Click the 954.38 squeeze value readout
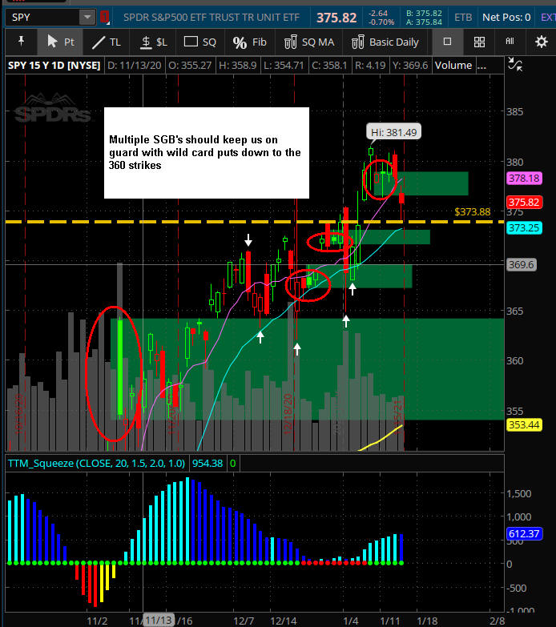 [x=207, y=463]
